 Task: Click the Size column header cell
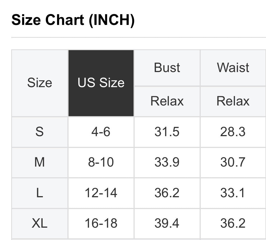pyautogui.click(x=40, y=83)
